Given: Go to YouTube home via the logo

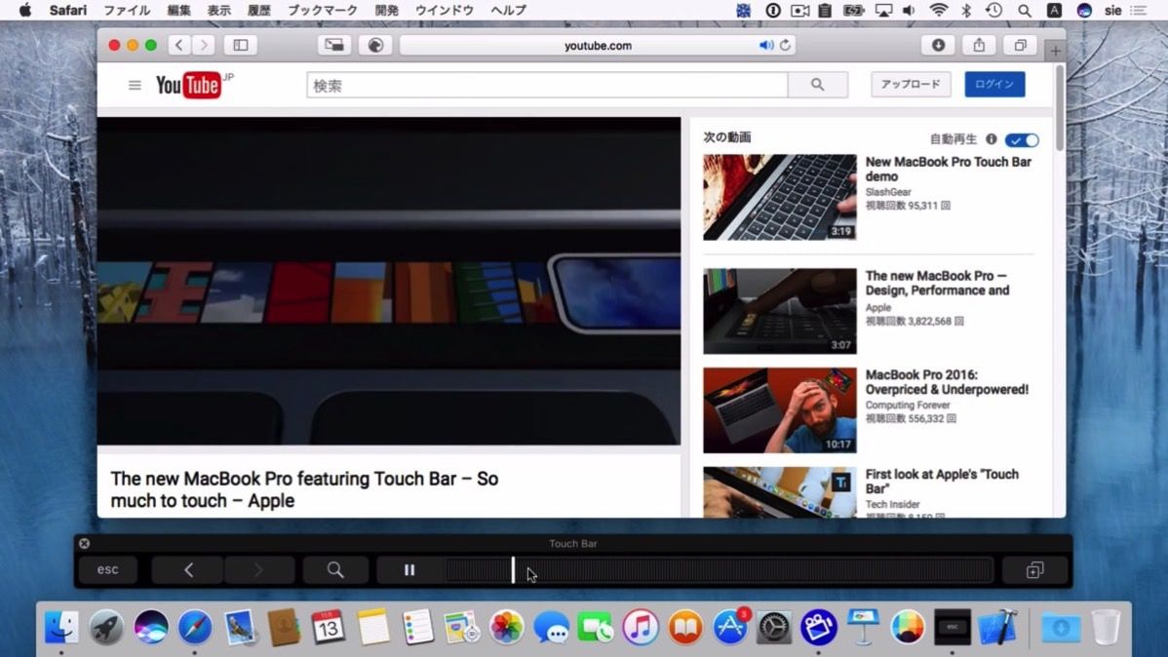Looking at the screenshot, I should (188, 85).
